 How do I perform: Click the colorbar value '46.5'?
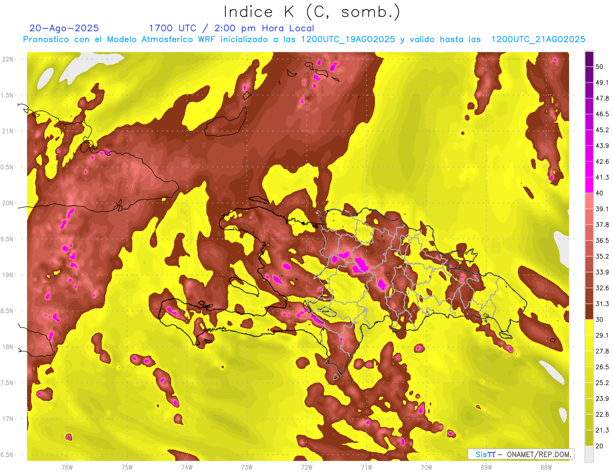coord(602,114)
